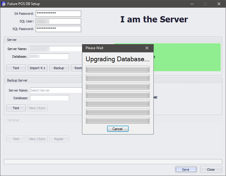Click the Database field in Server section
226x176 pixels.
pos(49,57)
